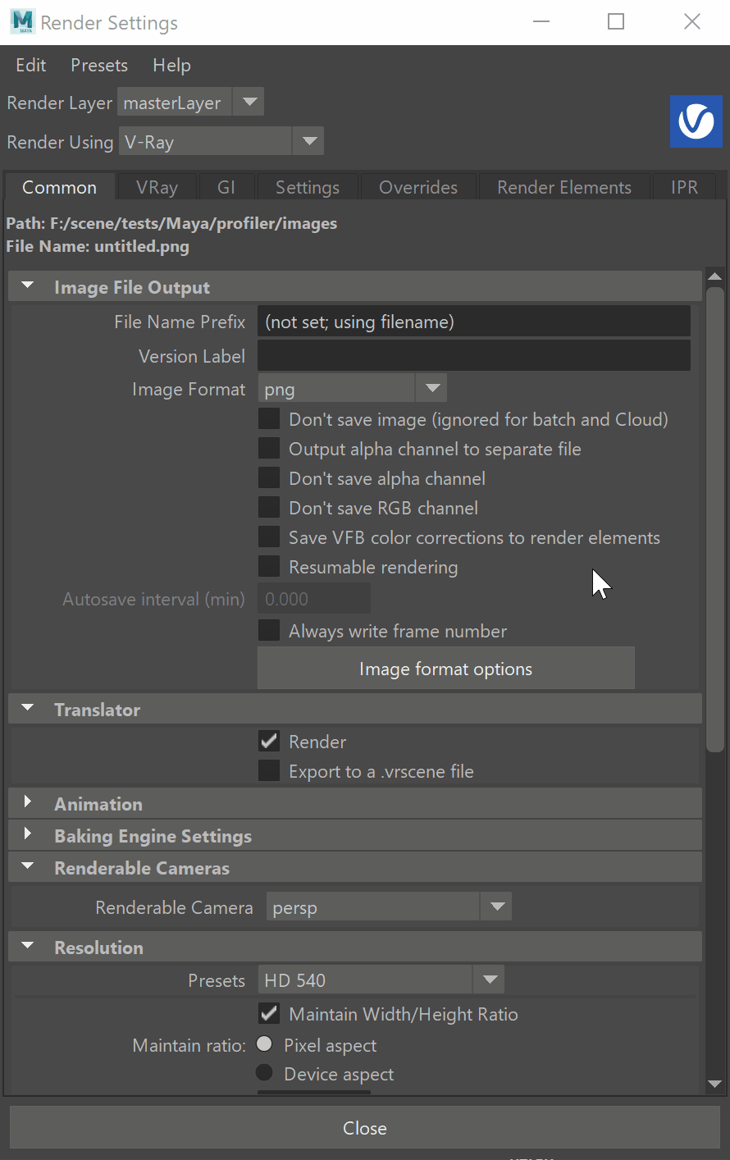Click the V-Ray logo icon
The image size is (730, 1160).
pos(696,121)
